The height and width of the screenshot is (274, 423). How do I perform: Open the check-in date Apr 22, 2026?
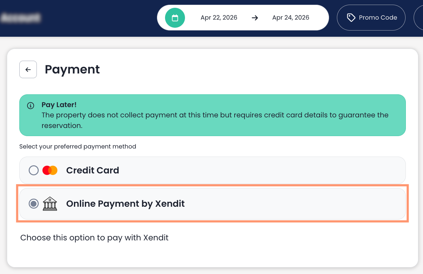pos(219,18)
